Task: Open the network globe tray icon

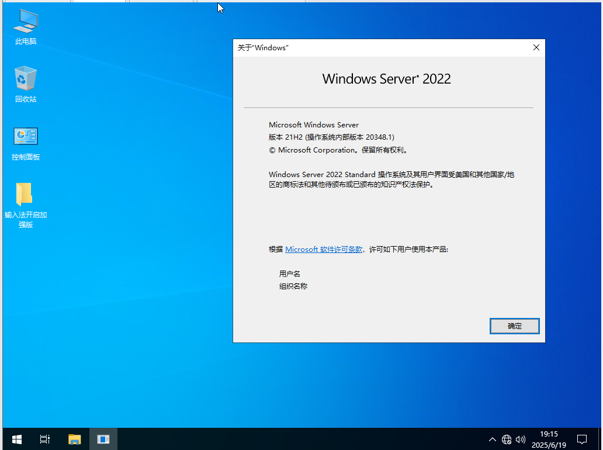Action: [x=507, y=439]
